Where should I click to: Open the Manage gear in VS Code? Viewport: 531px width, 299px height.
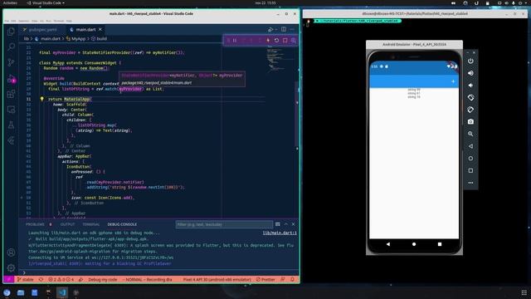[x=11, y=267]
